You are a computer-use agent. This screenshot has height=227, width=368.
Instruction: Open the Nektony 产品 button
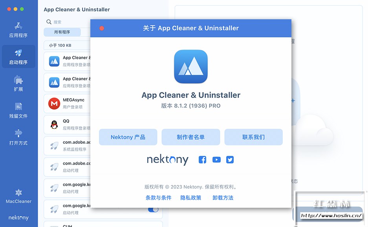pyautogui.click(x=128, y=137)
